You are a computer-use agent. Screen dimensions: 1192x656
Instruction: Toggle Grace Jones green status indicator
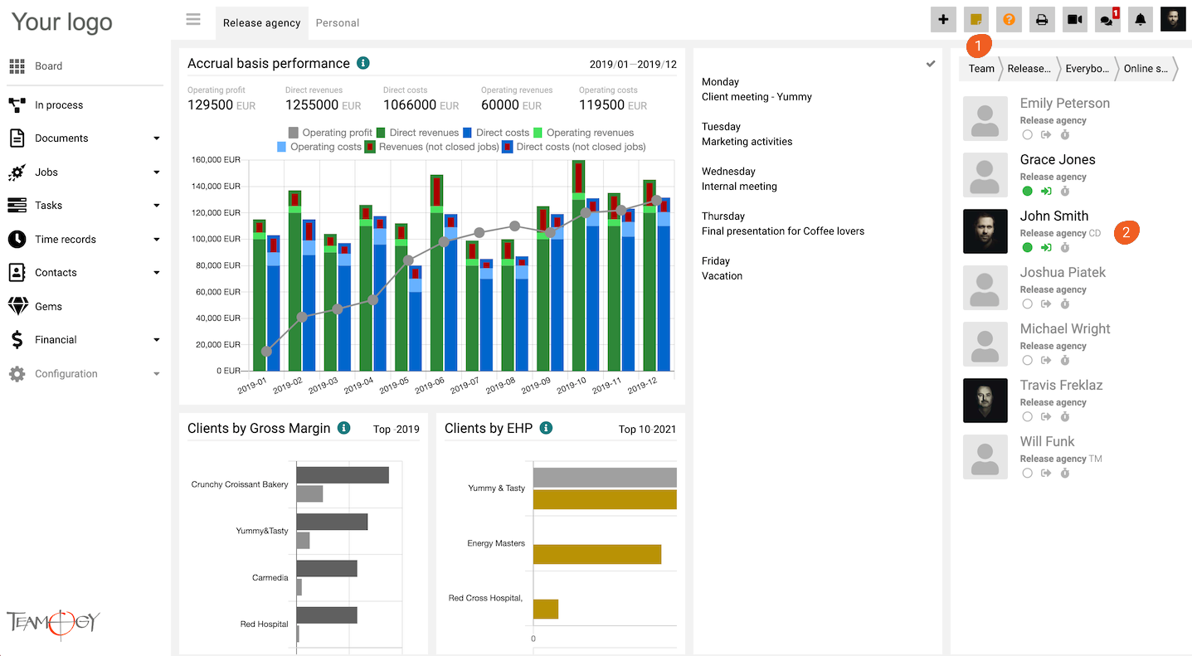(x=1027, y=192)
